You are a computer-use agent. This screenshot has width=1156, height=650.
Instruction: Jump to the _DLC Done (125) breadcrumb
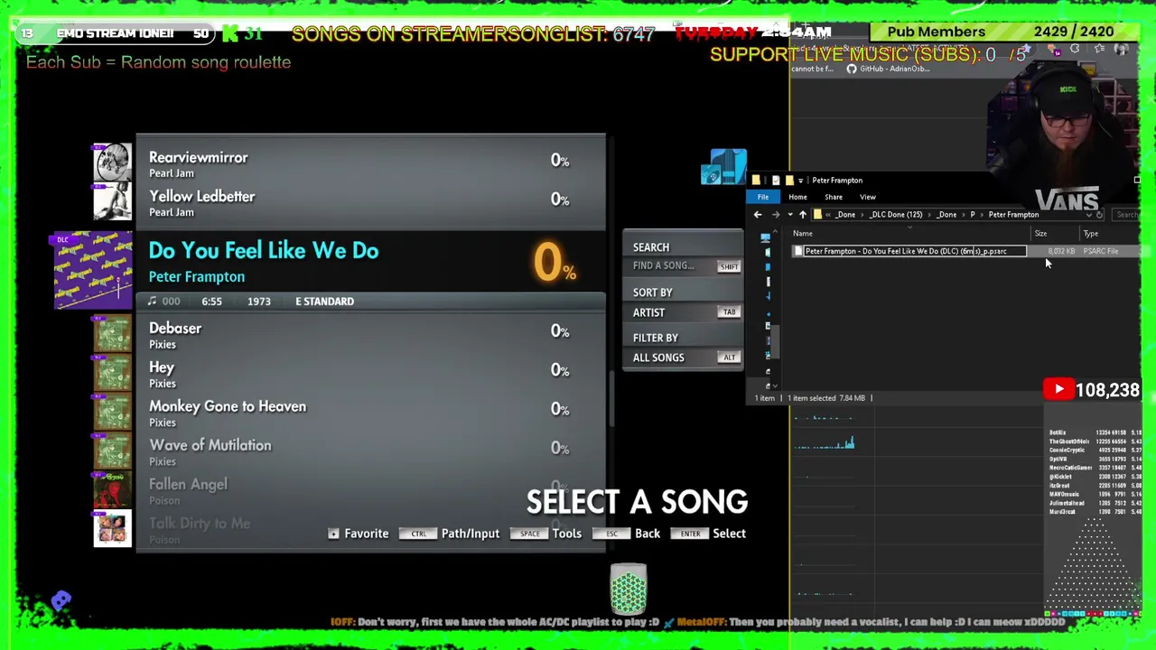(x=896, y=215)
